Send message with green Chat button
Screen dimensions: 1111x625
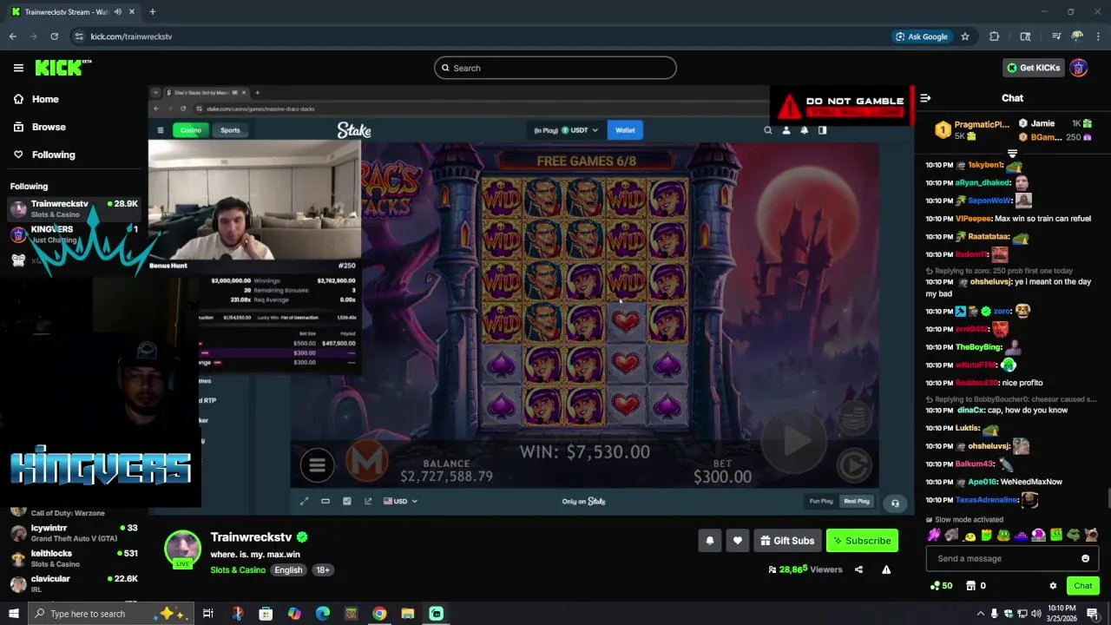[1083, 586]
